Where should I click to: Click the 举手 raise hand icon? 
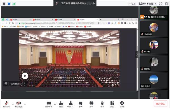click(x=102, y=103)
